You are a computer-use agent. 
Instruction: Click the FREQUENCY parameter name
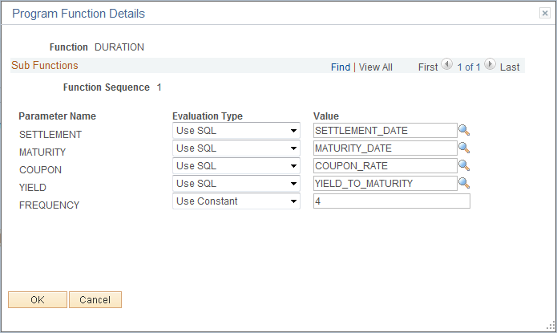click(x=49, y=205)
